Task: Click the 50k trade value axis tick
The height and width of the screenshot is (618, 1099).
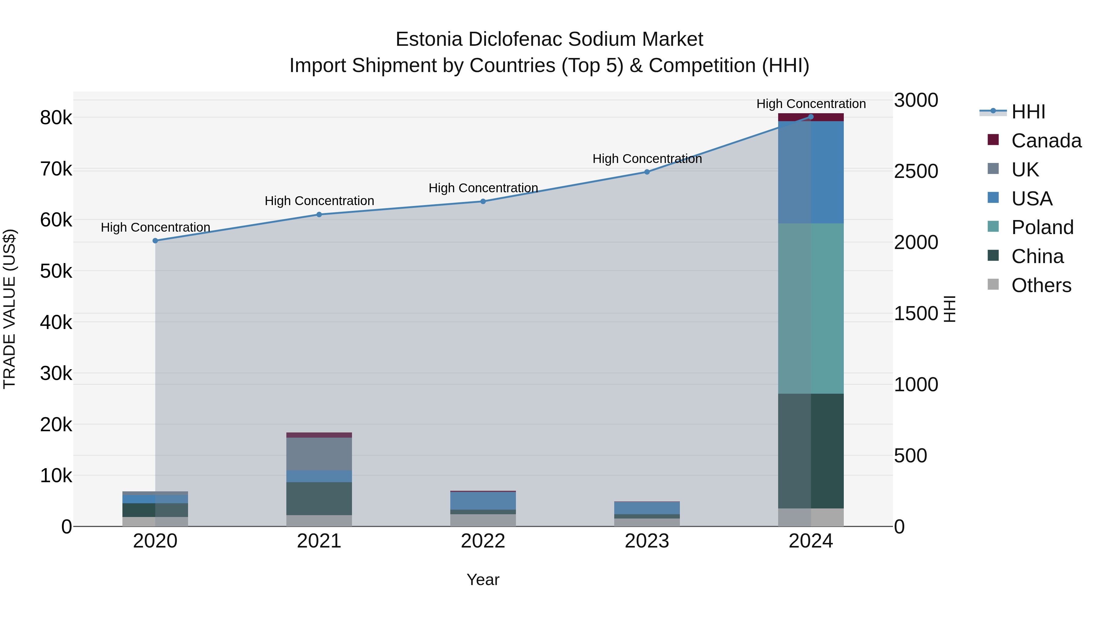Action: pos(56,271)
